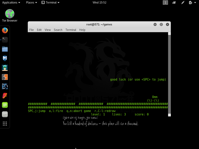199x149 pixels.
Task: Show all applications grid
Action: coord(5,123)
